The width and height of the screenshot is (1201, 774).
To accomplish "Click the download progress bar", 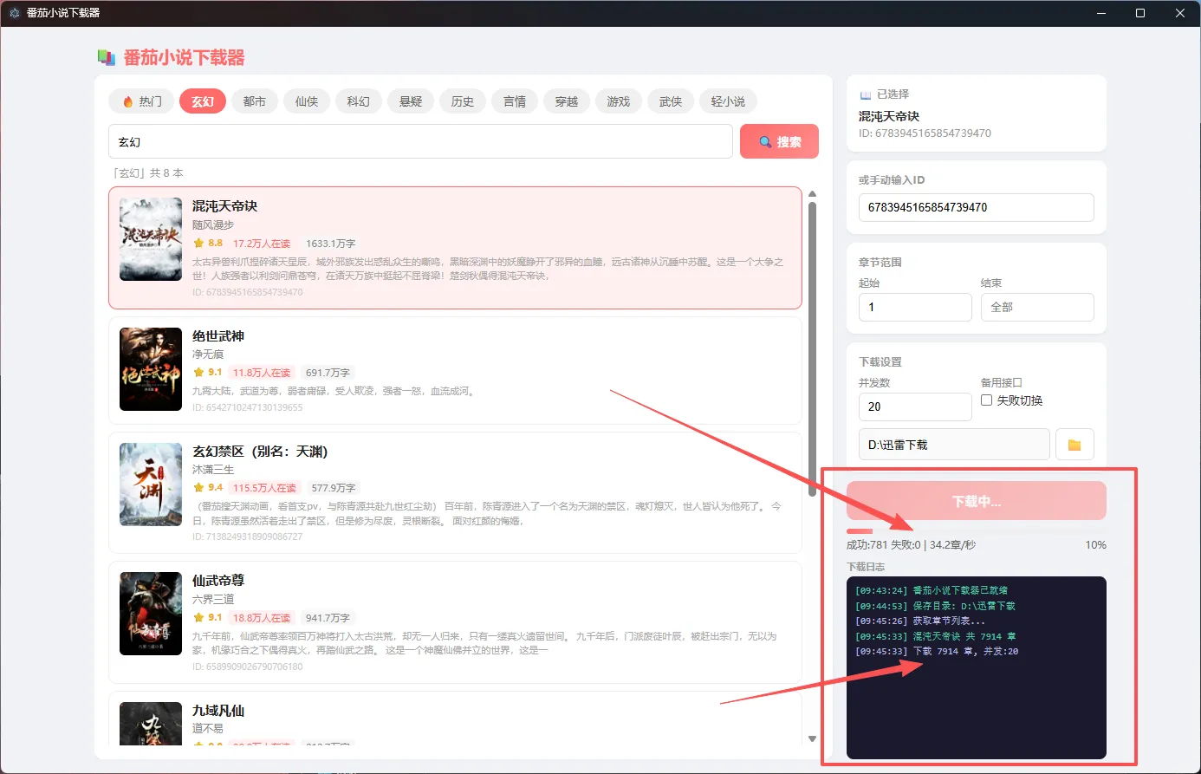I will [977, 530].
